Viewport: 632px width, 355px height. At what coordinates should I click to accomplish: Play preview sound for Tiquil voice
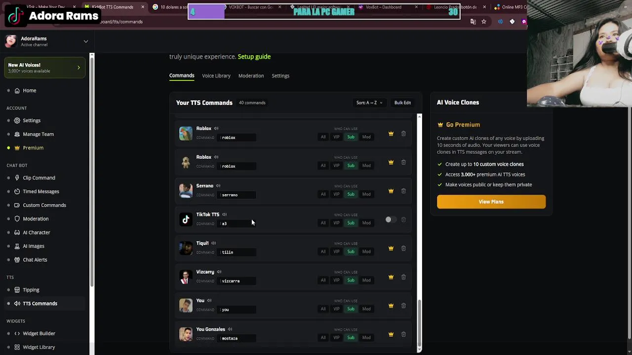(214, 243)
